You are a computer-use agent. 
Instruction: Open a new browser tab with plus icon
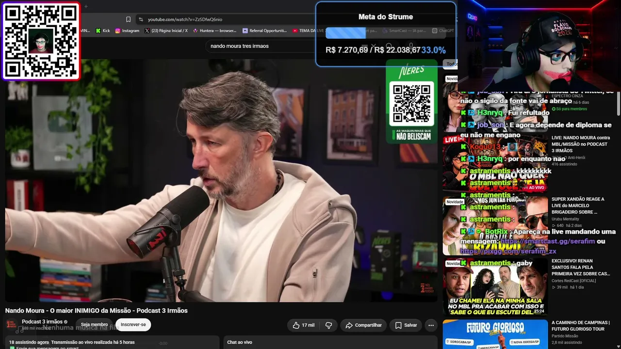pyautogui.click(x=86, y=6)
